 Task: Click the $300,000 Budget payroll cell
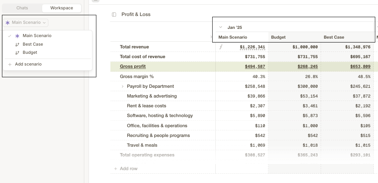point(308,86)
